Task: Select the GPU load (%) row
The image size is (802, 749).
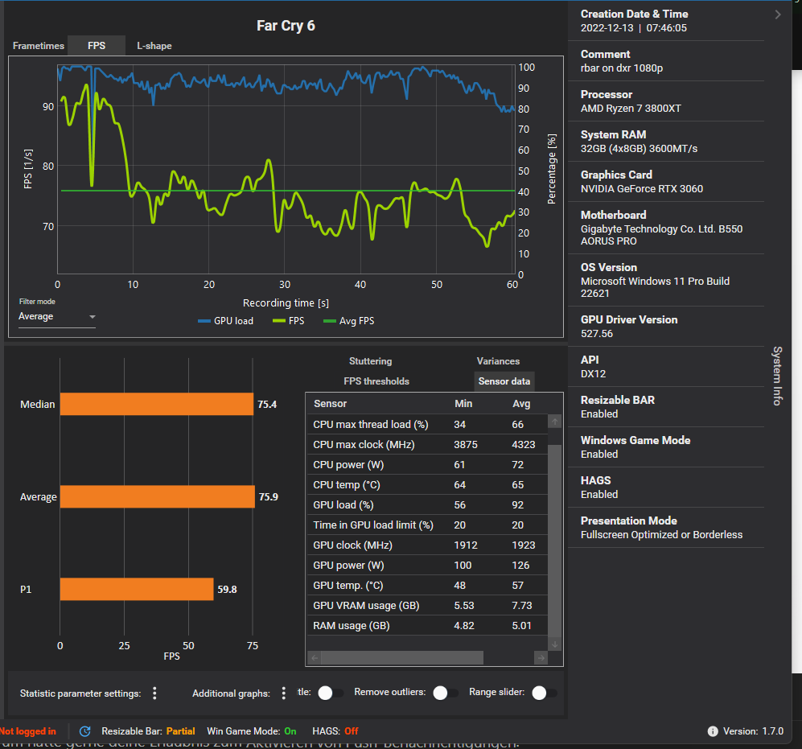Action: tap(427, 505)
